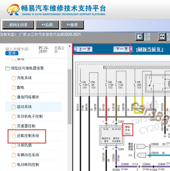Click tree panel scrollbar thumb

pos(69,97)
